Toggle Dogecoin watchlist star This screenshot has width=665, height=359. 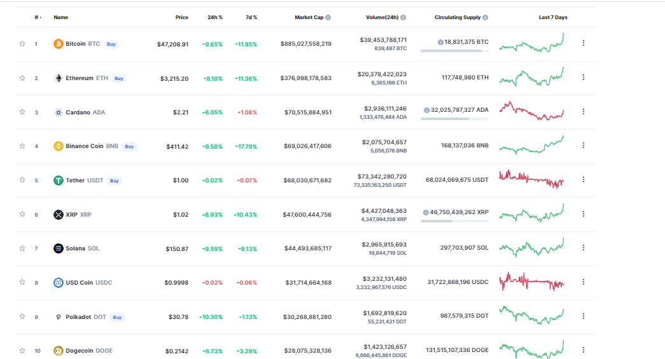pyautogui.click(x=22, y=350)
